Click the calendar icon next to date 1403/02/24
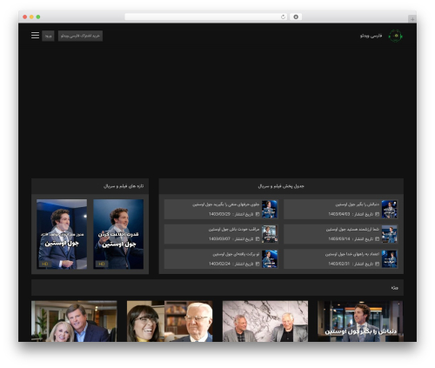The width and height of the screenshot is (435, 368). [258, 264]
